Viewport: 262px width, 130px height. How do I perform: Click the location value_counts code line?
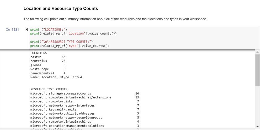coord(73,34)
